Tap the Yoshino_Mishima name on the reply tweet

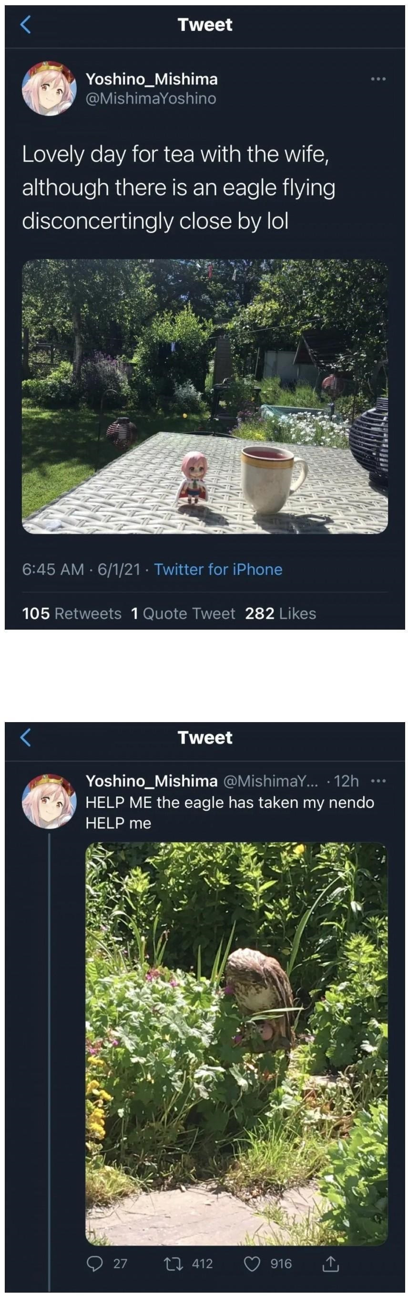152,780
